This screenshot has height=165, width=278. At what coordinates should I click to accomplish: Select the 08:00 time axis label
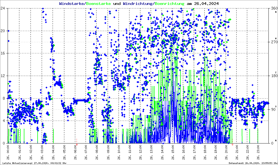97,152
